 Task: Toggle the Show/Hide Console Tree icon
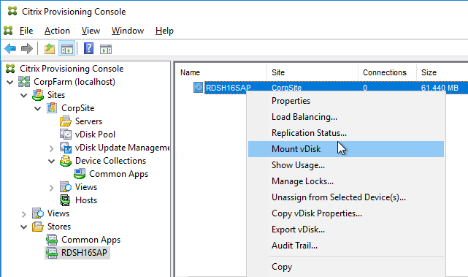click(67, 49)
